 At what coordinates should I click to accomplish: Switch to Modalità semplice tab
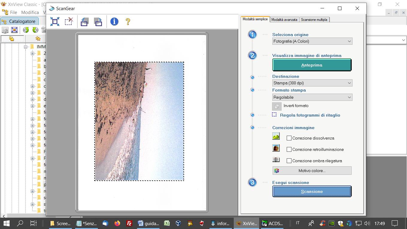255,19
